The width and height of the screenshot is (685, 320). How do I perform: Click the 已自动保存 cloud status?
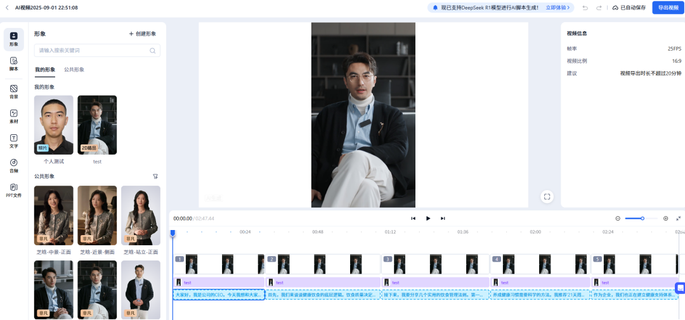[x=629, y=8]
